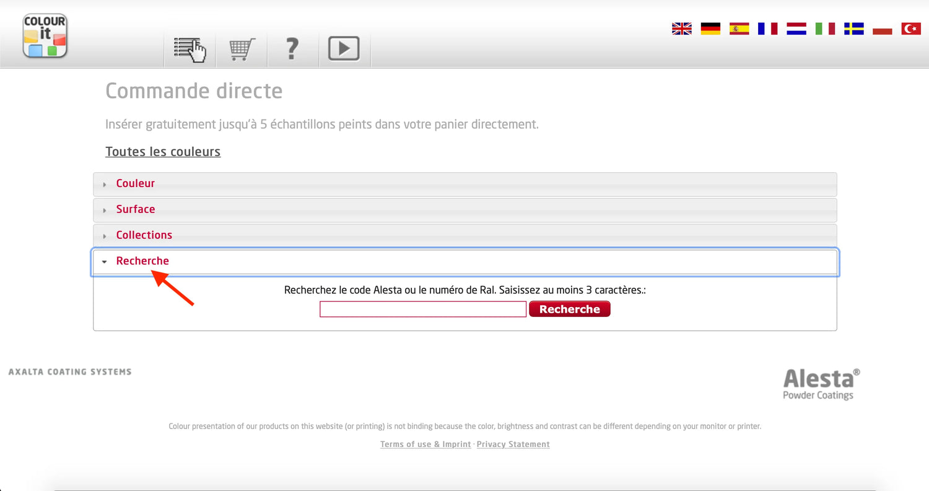This screenshot has height=491, width=929.
Task: Select the Swedish flag language
Action: pos(853,28)
